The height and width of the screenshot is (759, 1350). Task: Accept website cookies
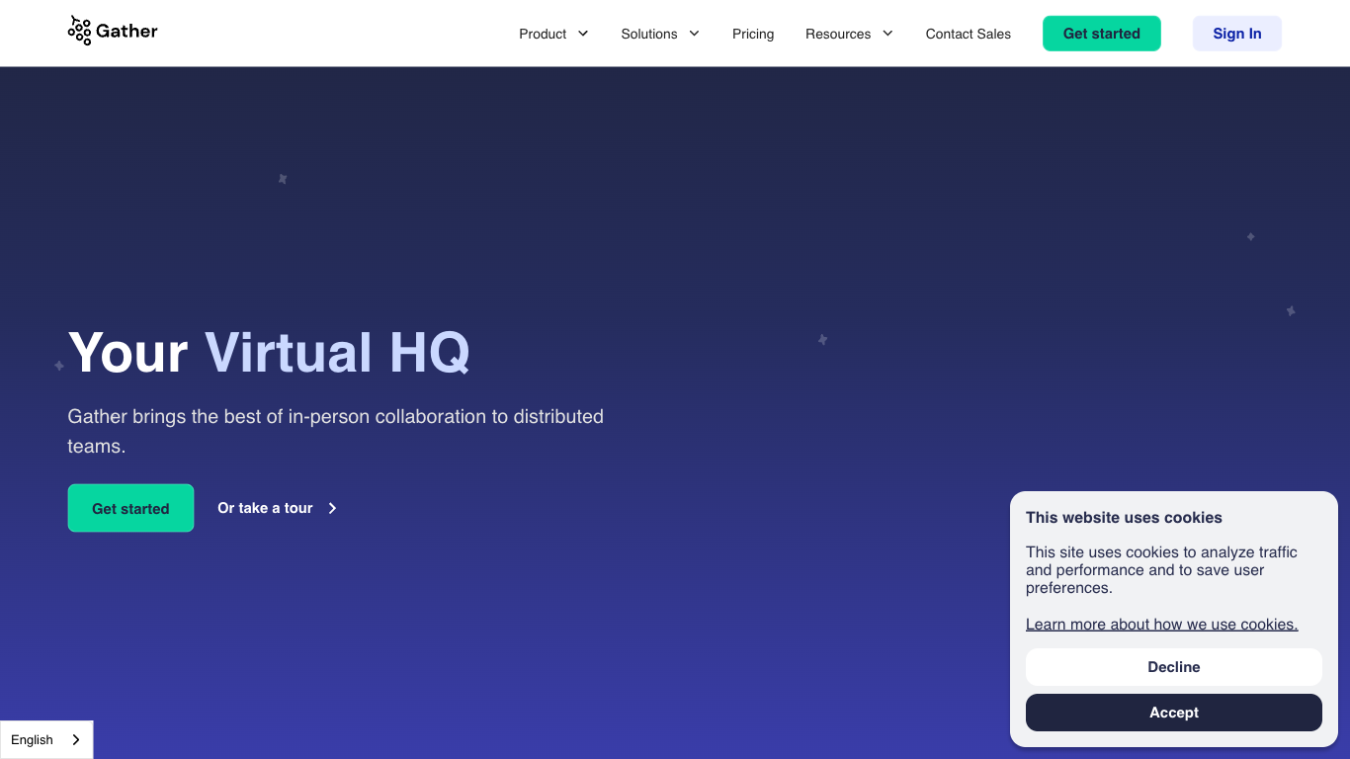click(1174, 713)
